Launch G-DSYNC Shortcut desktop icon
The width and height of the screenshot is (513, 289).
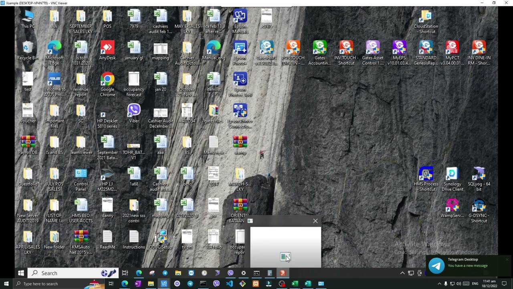(479, 211)
